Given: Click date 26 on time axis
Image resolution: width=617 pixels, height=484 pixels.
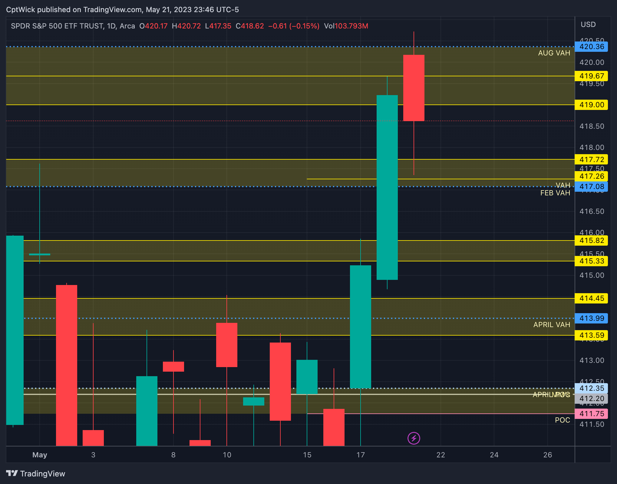Looking at the screenshot, I should point(548,455).
